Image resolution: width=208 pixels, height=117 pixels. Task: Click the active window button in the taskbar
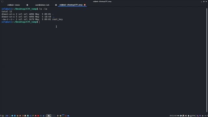(49, 116)
